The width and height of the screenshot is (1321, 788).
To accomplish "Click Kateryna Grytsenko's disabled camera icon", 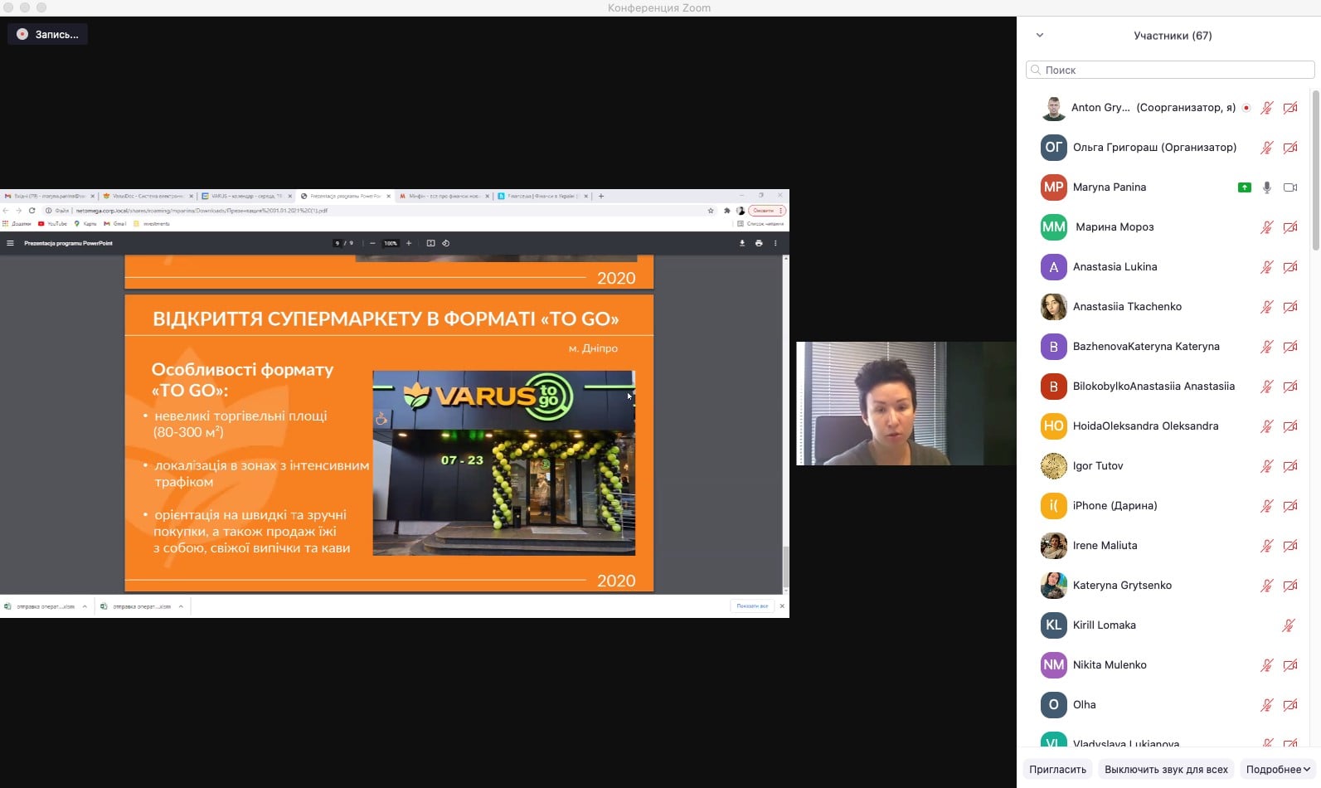I will [1290, 586].
